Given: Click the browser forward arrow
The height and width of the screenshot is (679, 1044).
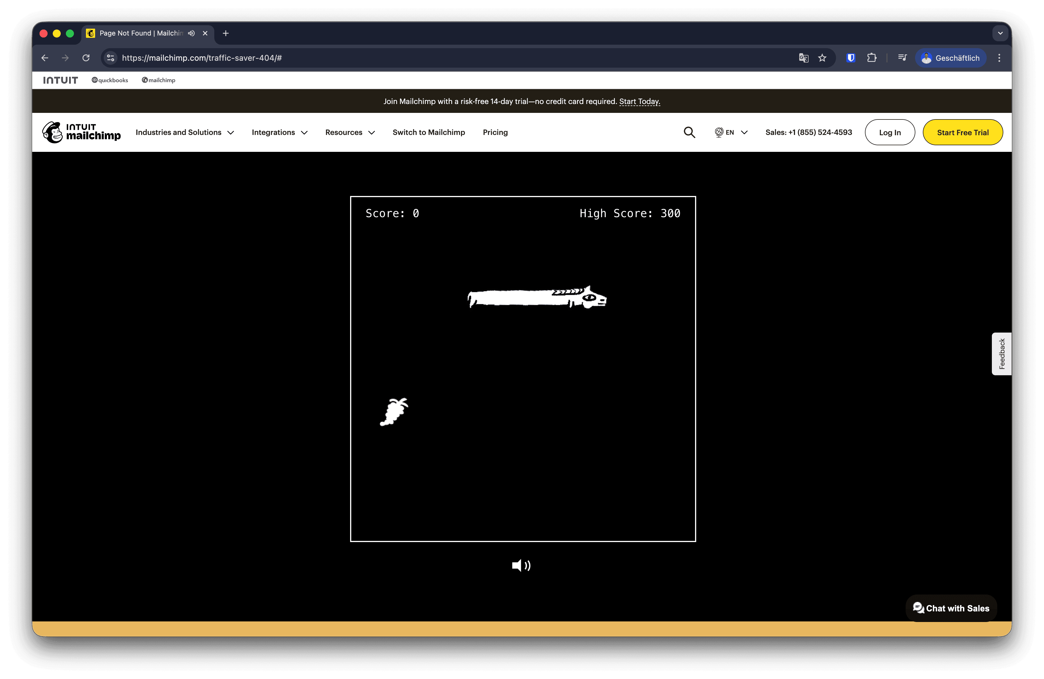Looking at the screenshot, I should 65,58.
